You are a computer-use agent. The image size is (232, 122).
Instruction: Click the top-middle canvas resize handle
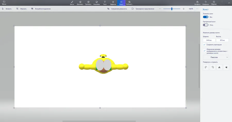100,26
